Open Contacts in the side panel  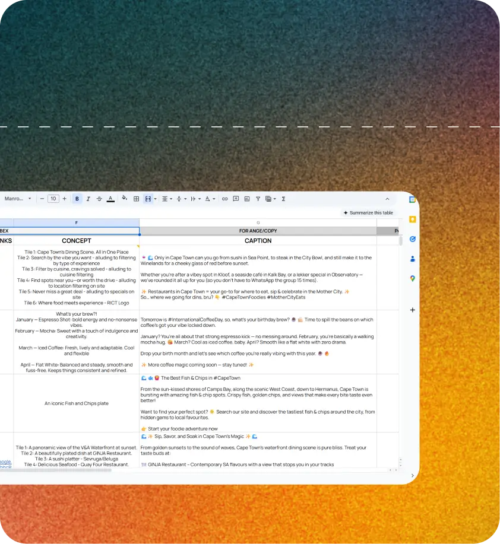click(412, 259)
